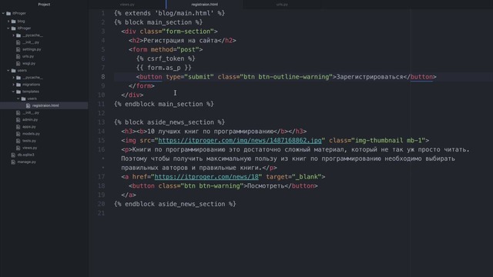Click the apps.py file icon
The width and height of the screenshot is (493, 277).
[18, 126]
